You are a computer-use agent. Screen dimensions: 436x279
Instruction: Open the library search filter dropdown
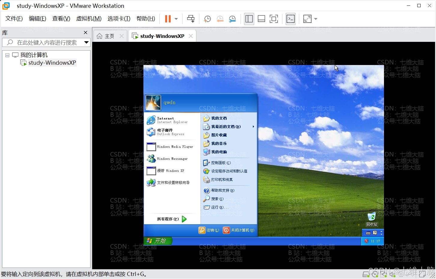86,42
